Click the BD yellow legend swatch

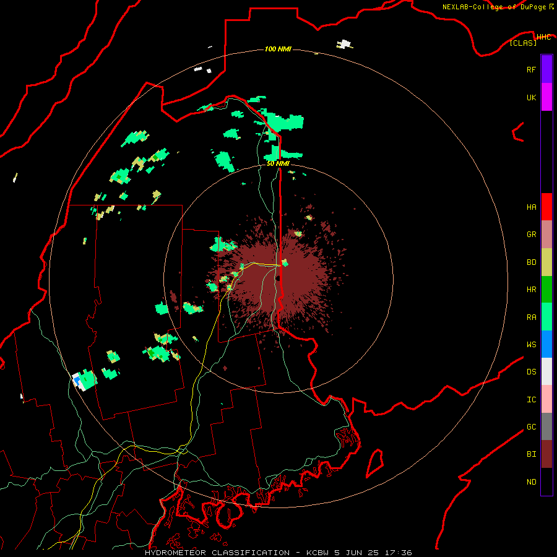click(x=546, y=262)
